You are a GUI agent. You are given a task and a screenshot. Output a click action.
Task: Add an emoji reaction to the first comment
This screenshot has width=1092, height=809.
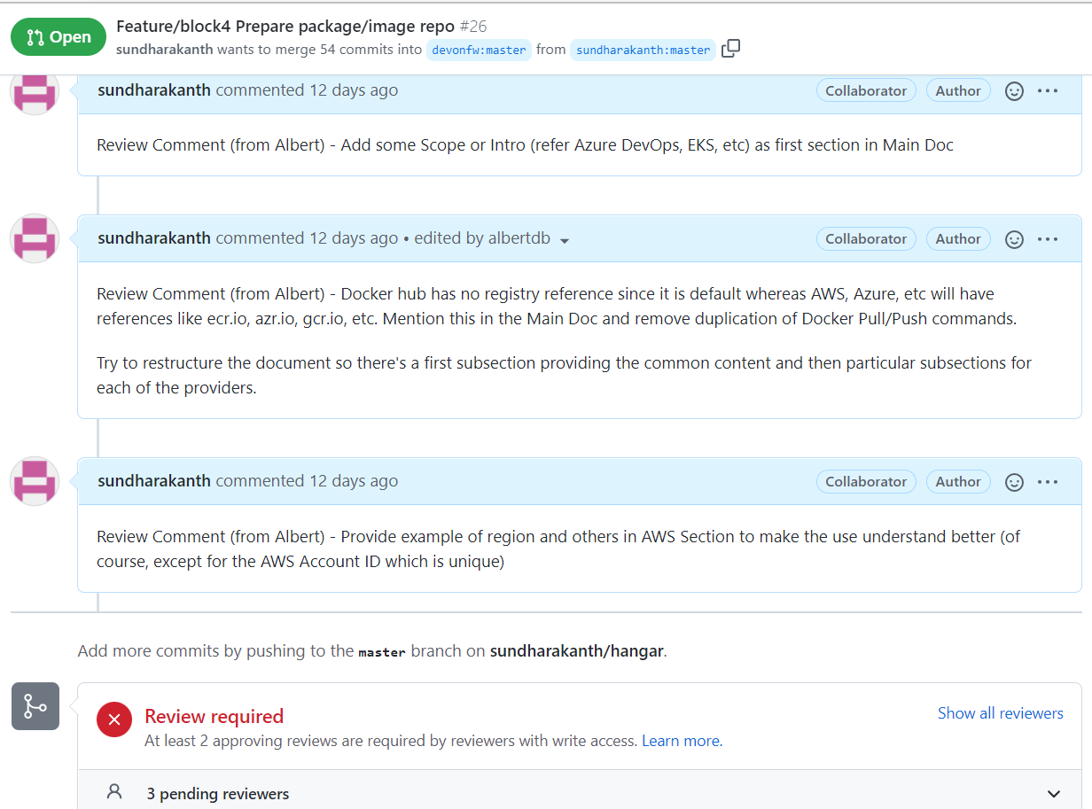click(1014, 89)
